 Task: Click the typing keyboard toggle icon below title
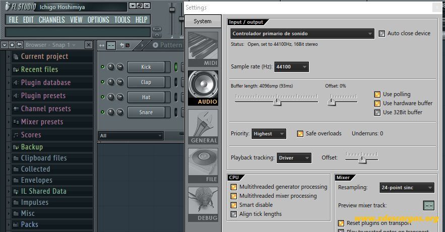[157, 29]
